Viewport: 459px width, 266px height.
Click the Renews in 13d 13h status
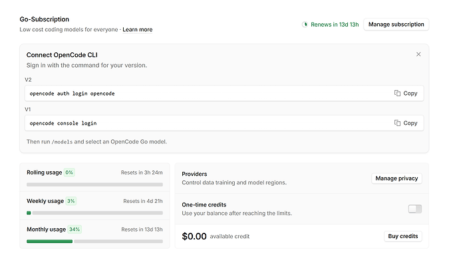(x=335, y=25)
